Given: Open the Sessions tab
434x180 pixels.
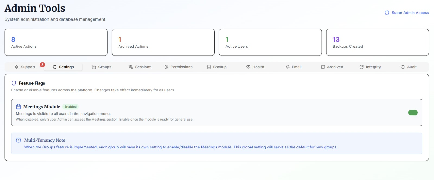Looking at the screenshot, I should [x=140, y=67].
